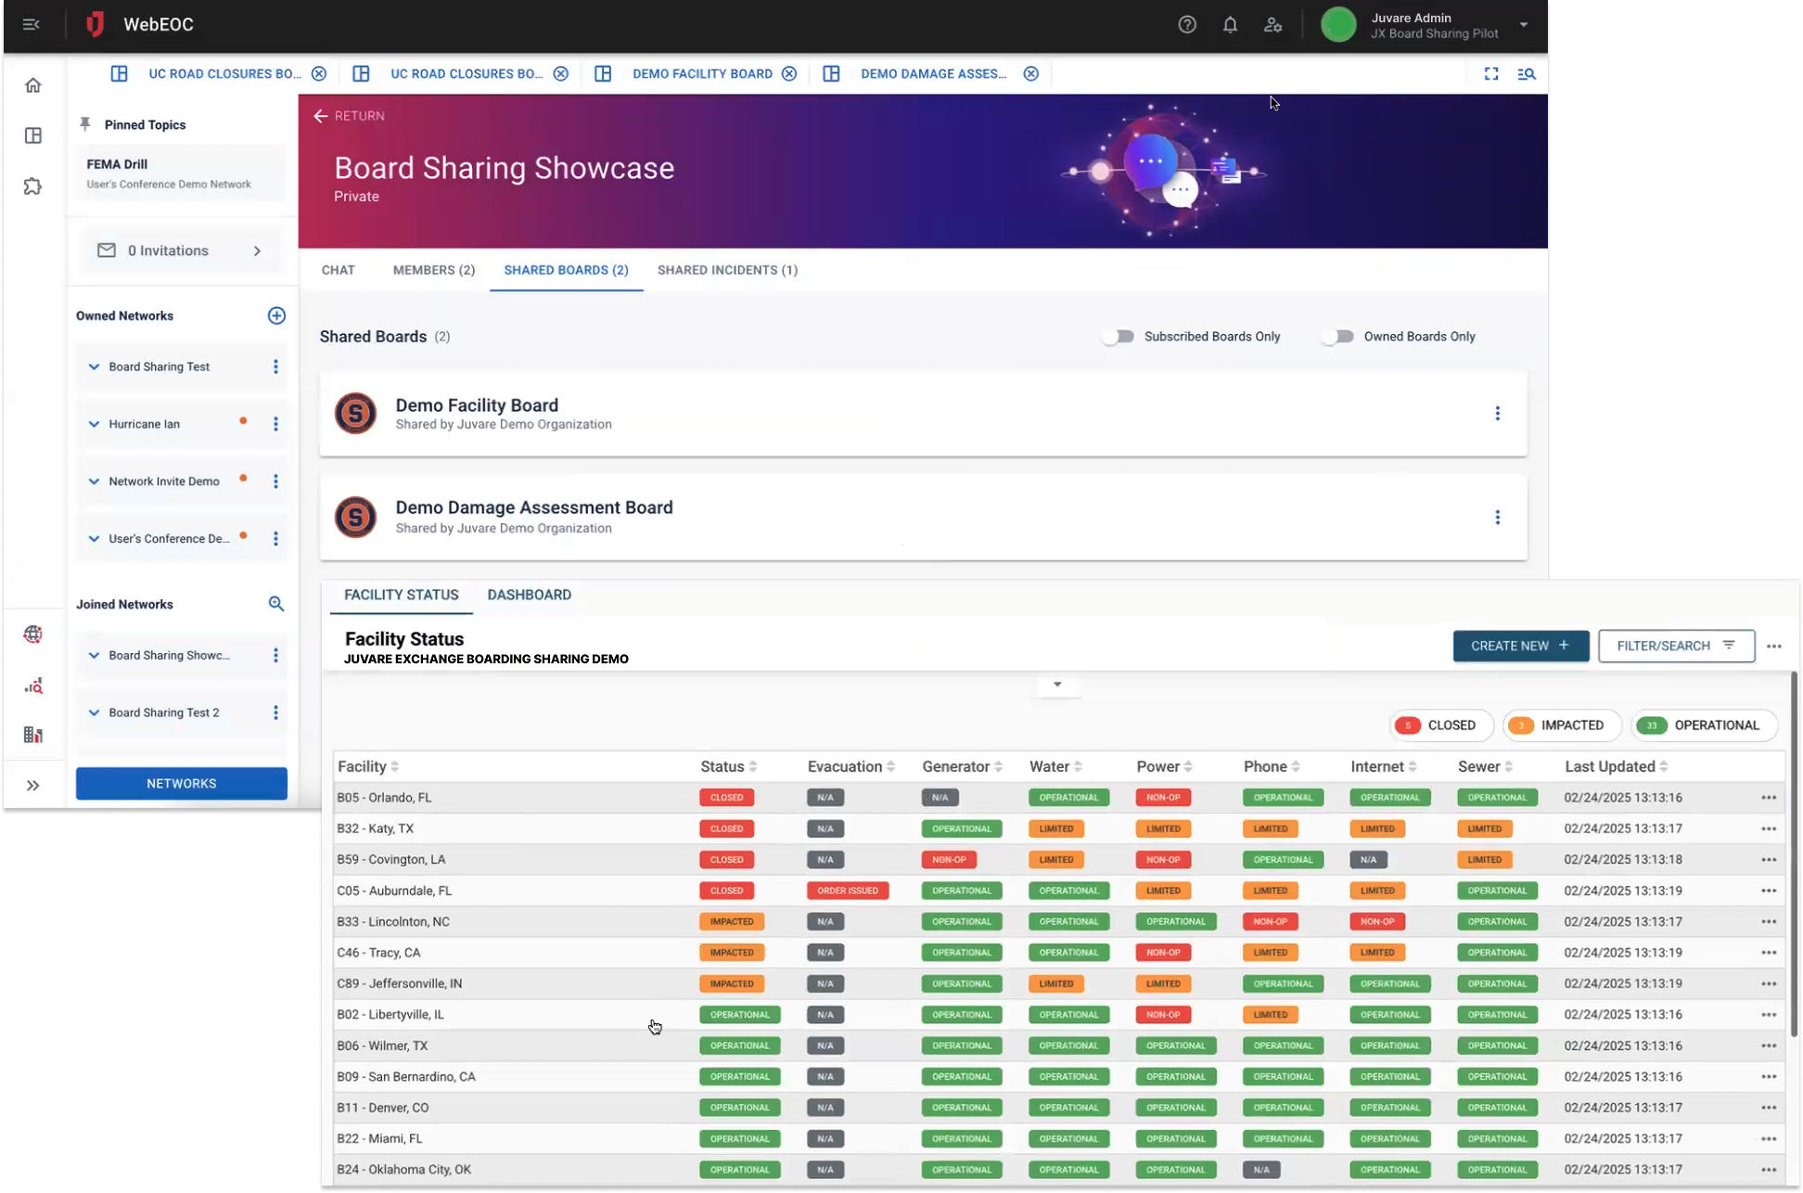The image size is (1803, 1193).
Task: Open row menu for B05 - Orlando, FL
Action: pos(1769,798)
